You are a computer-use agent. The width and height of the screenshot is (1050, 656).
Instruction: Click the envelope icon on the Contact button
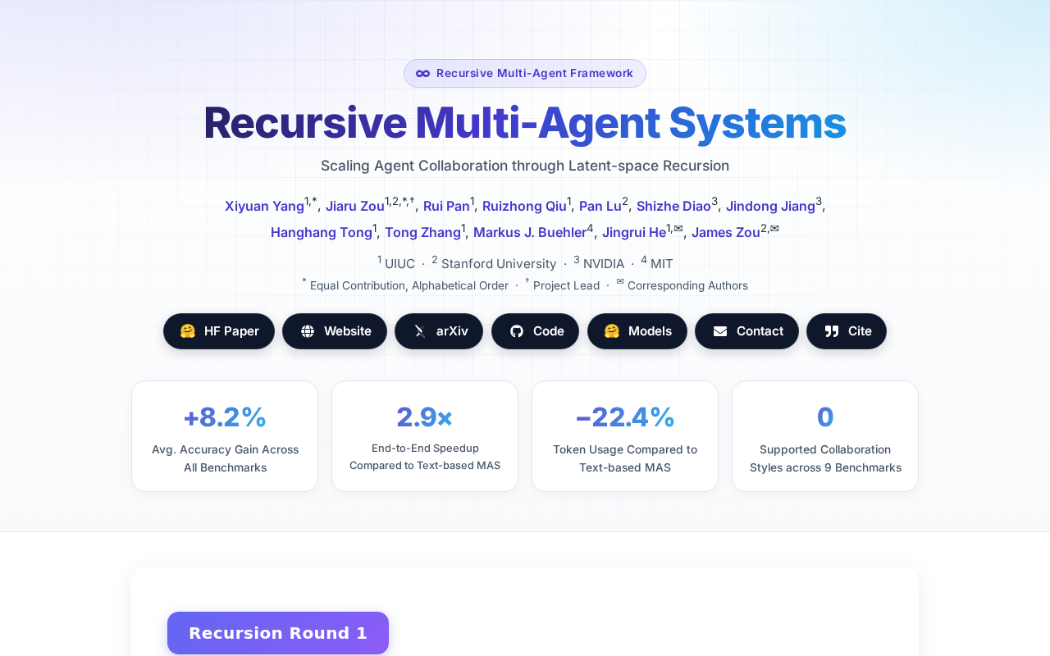[720, 331]
